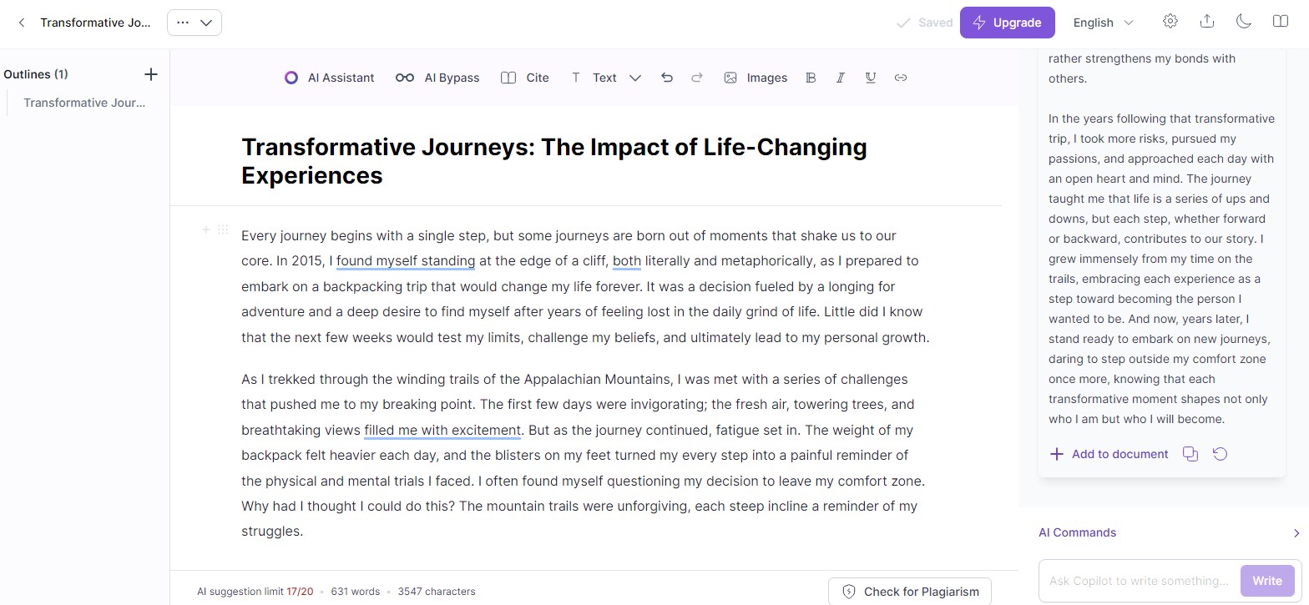Click the document title heading
The height and width of the screenshot is (605, 1309).
click(554, 161)
